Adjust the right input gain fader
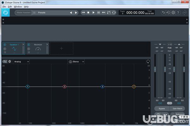Image resolution: width=190 pixels, height=126 pixels. [165, 69]
